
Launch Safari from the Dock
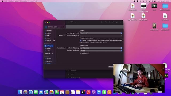[30, 92]
